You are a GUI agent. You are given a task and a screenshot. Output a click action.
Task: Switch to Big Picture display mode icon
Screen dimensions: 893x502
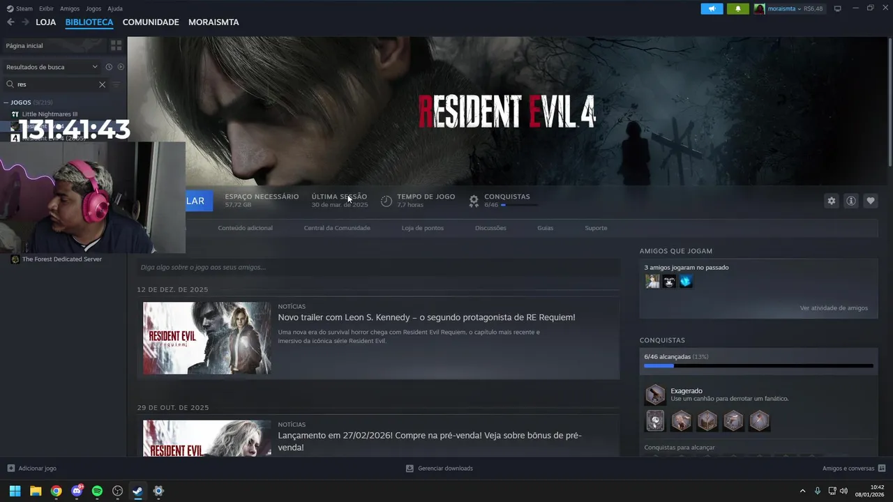pyautogui.click(x=838, y=8)
